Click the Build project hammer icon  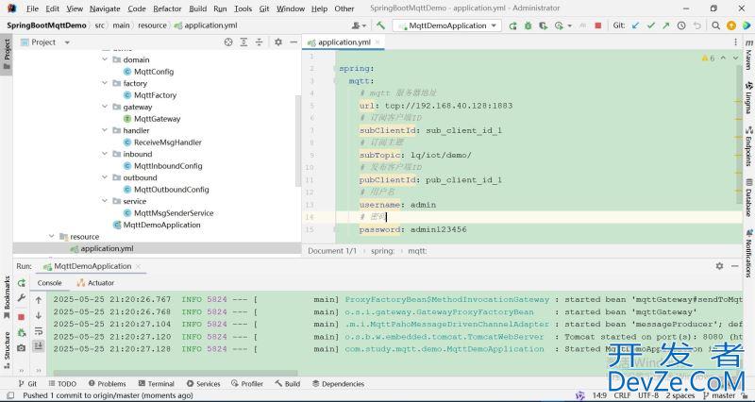(x=380, y=25)
